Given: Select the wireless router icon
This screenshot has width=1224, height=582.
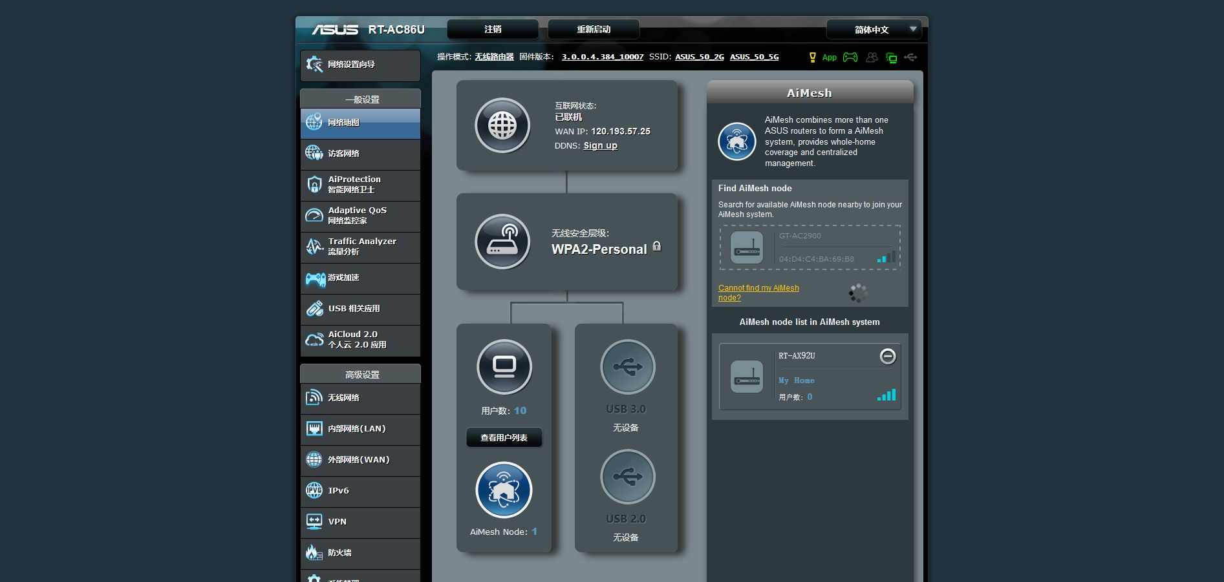Looking at the screenshot, I should click(x=502, y=242).
